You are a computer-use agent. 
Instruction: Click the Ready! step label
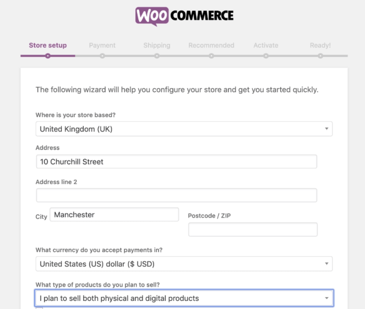(x=321, y=45)
